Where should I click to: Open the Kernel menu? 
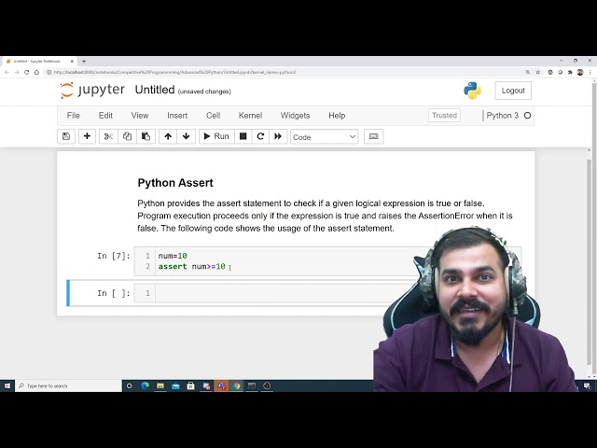250,116
